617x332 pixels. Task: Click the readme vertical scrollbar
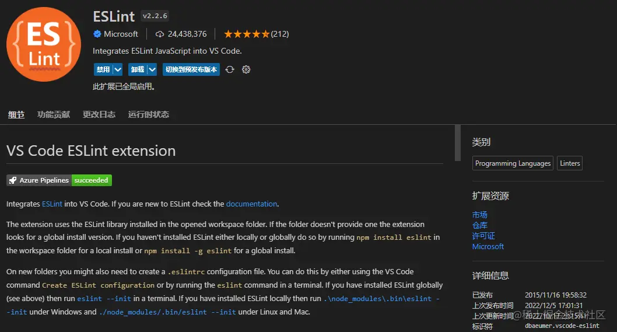click(x=458, y=143)
